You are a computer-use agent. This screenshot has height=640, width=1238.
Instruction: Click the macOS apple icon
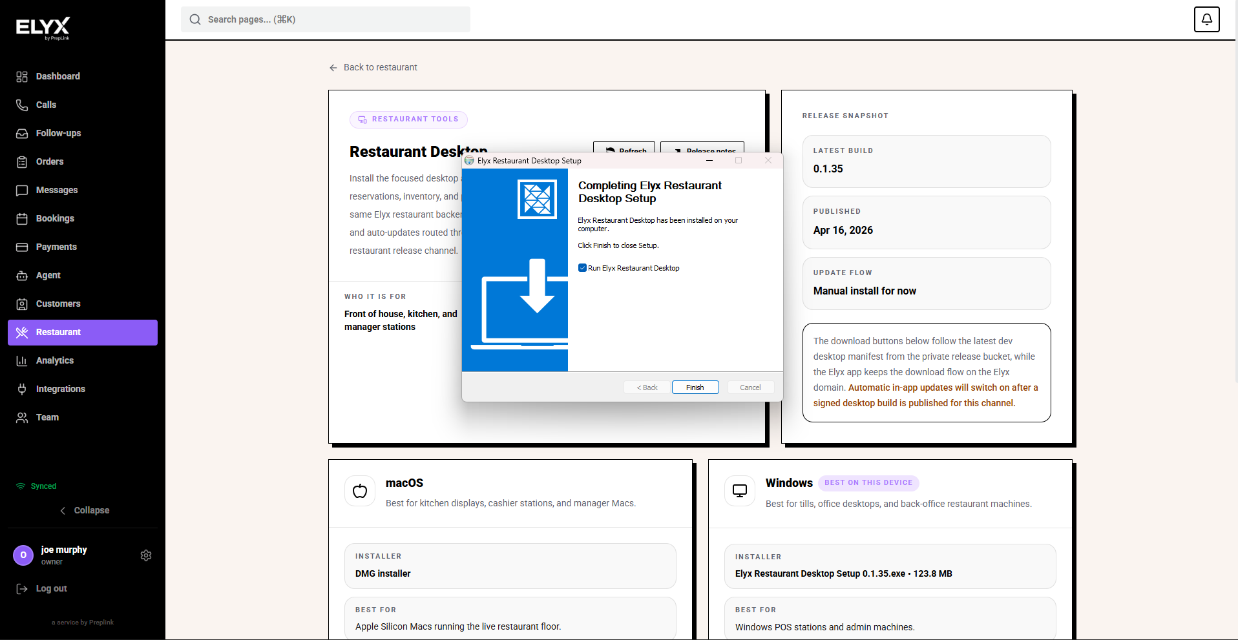point(360,491)
